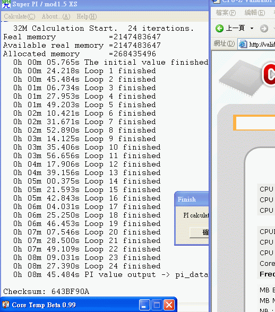275x312 pixels.
Task: Maximize the Core Temp Beta 0.99 window
Action: (x=157, y=305)
